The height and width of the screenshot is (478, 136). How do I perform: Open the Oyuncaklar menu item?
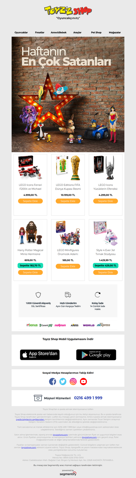click(21, 33)
